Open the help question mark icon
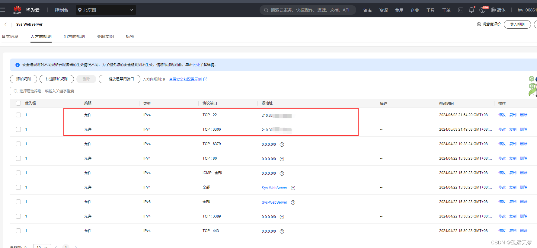The height and width of the screenshot is (248, 537). coord(482,10)
